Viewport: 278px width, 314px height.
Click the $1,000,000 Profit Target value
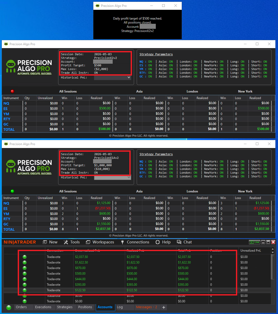click(x=103, y=165)
